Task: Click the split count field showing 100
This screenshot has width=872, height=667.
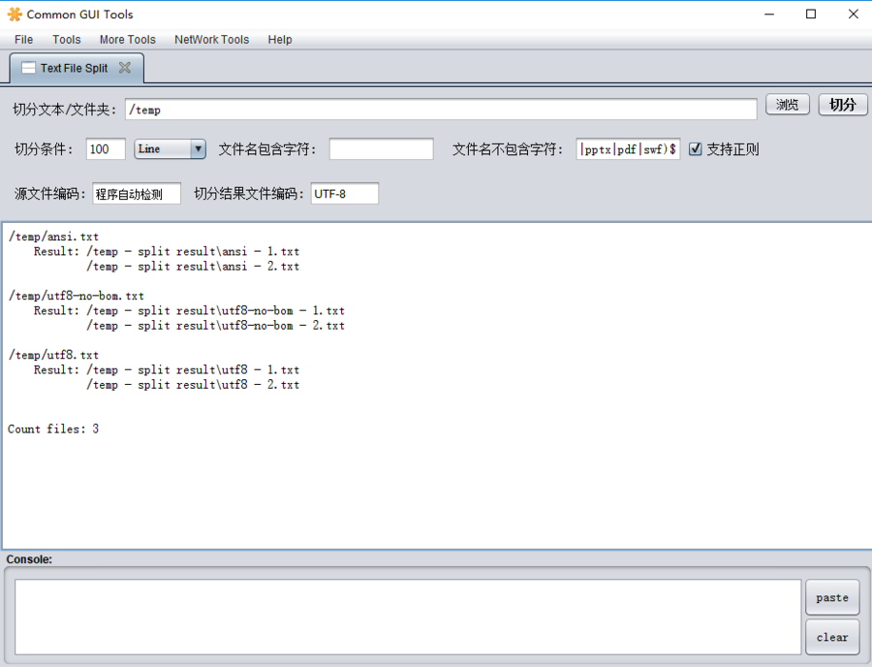Action: 106,149
